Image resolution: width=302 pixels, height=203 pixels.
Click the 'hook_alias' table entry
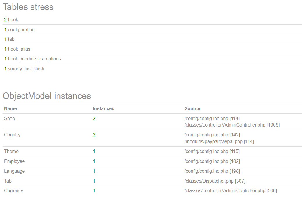click(x=19, y=49)
